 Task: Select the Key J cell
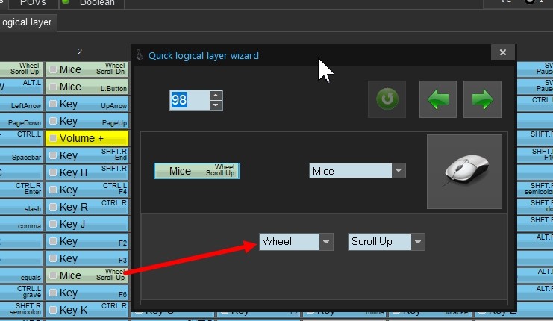(87, 224)
